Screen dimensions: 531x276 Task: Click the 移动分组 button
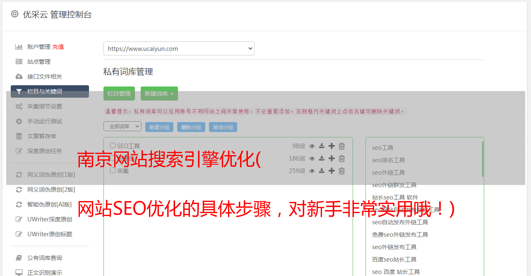pyautogui.click(x=223, y=127)
